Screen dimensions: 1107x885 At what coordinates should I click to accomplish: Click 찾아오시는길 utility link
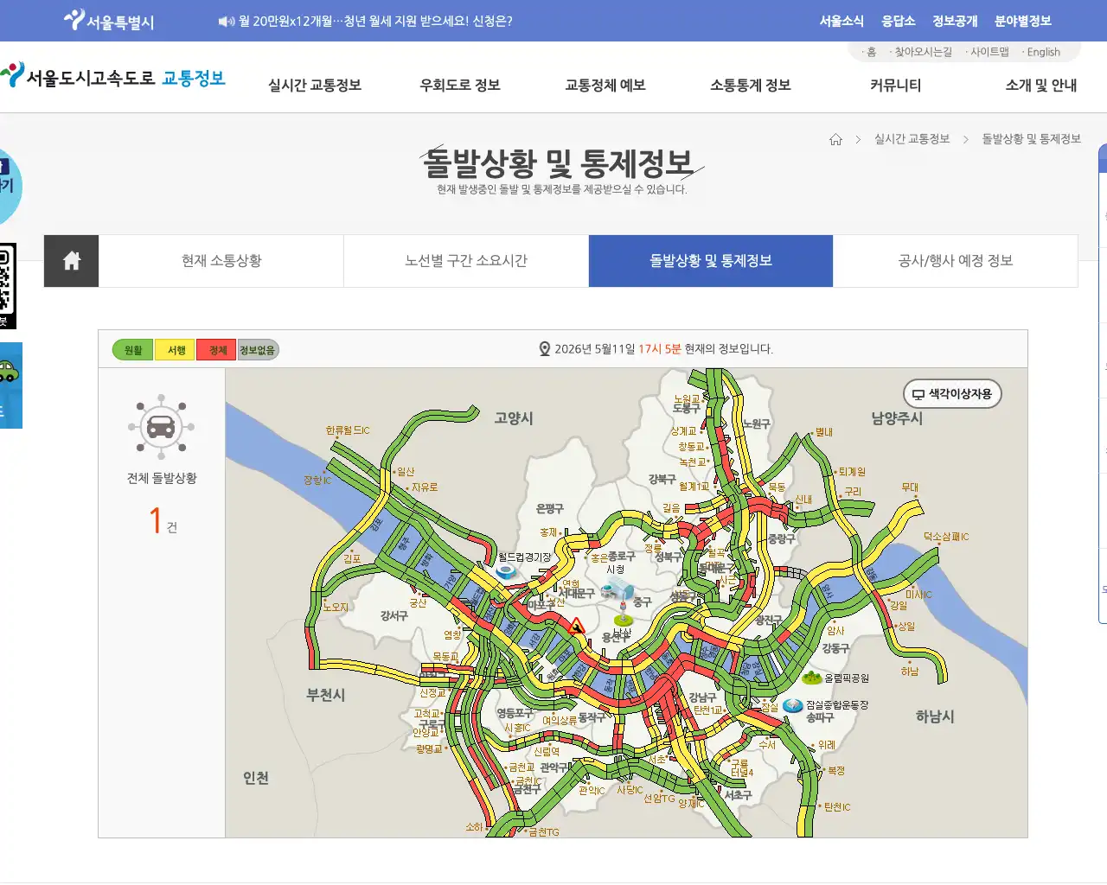pyautogui.click(x=921, y=52)
